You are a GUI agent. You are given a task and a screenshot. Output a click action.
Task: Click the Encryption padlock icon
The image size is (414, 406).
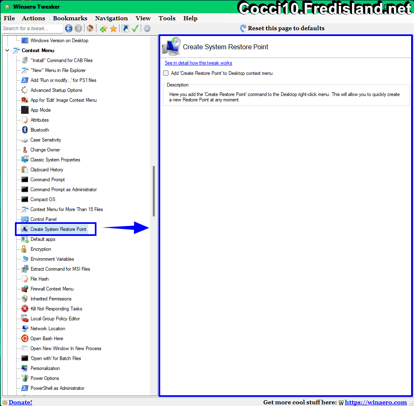(24, 249)
